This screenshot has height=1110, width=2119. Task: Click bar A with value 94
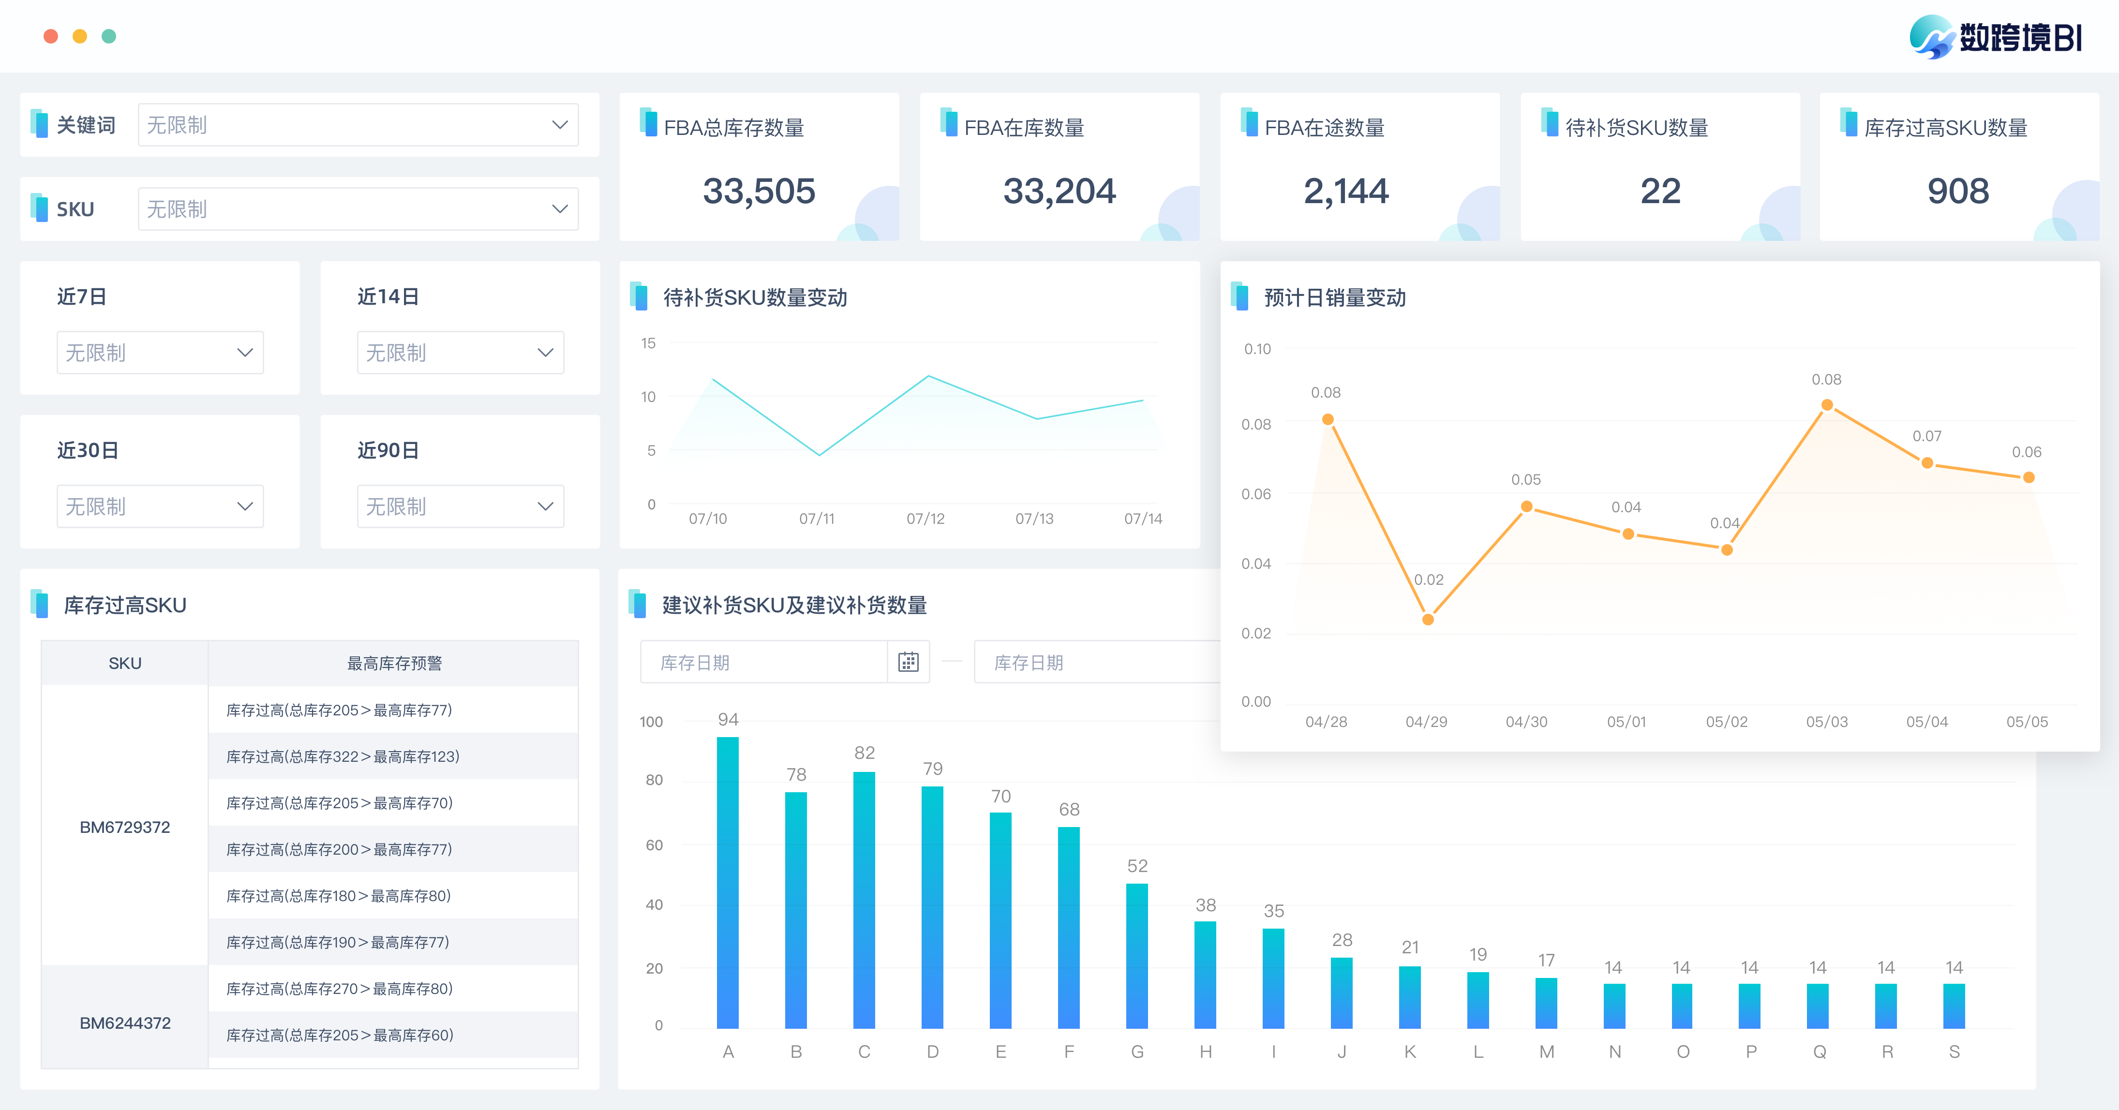coord(728,882)
